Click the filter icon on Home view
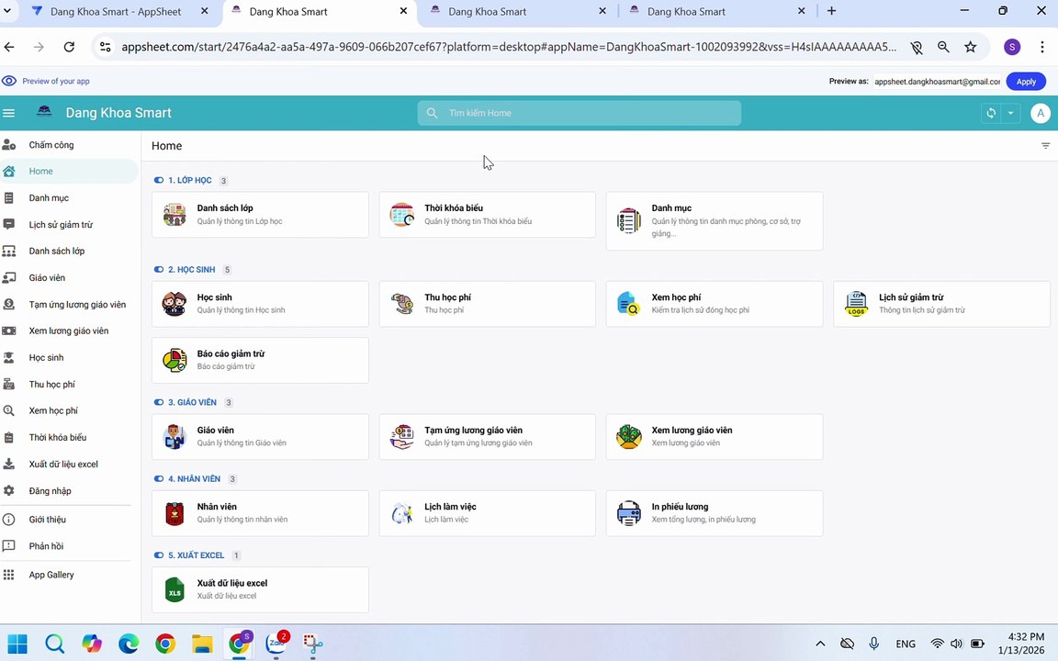Screen dimensions: 1058x661 1045,146
